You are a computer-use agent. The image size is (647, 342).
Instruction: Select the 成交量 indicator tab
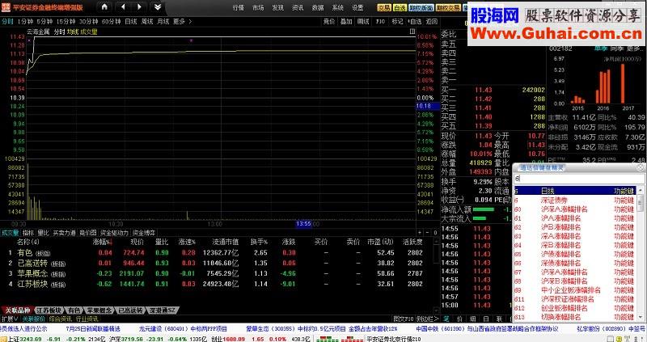(x=10, y=233)
